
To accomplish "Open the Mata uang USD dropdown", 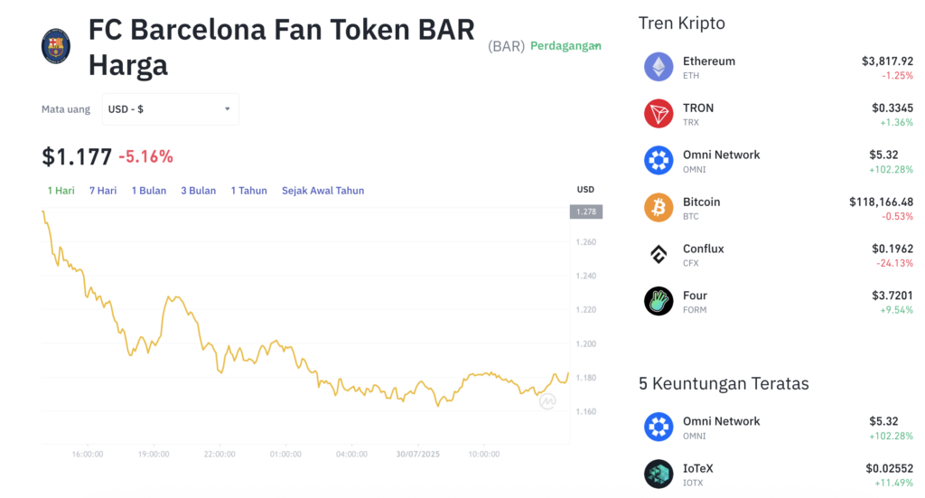I will (171, 109).
